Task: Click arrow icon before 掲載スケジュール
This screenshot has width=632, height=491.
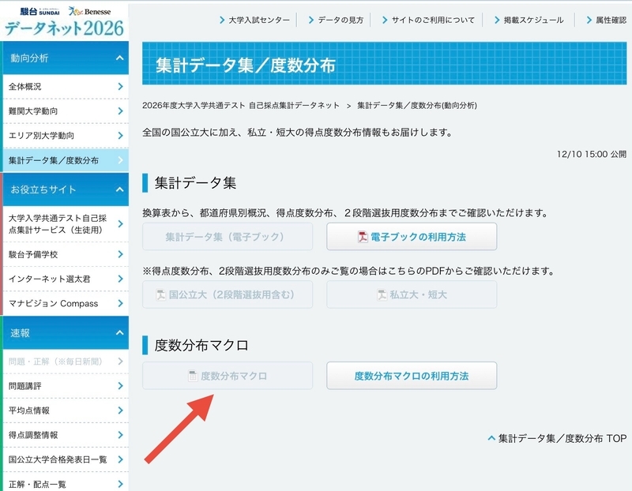Action: click(497, 20)
